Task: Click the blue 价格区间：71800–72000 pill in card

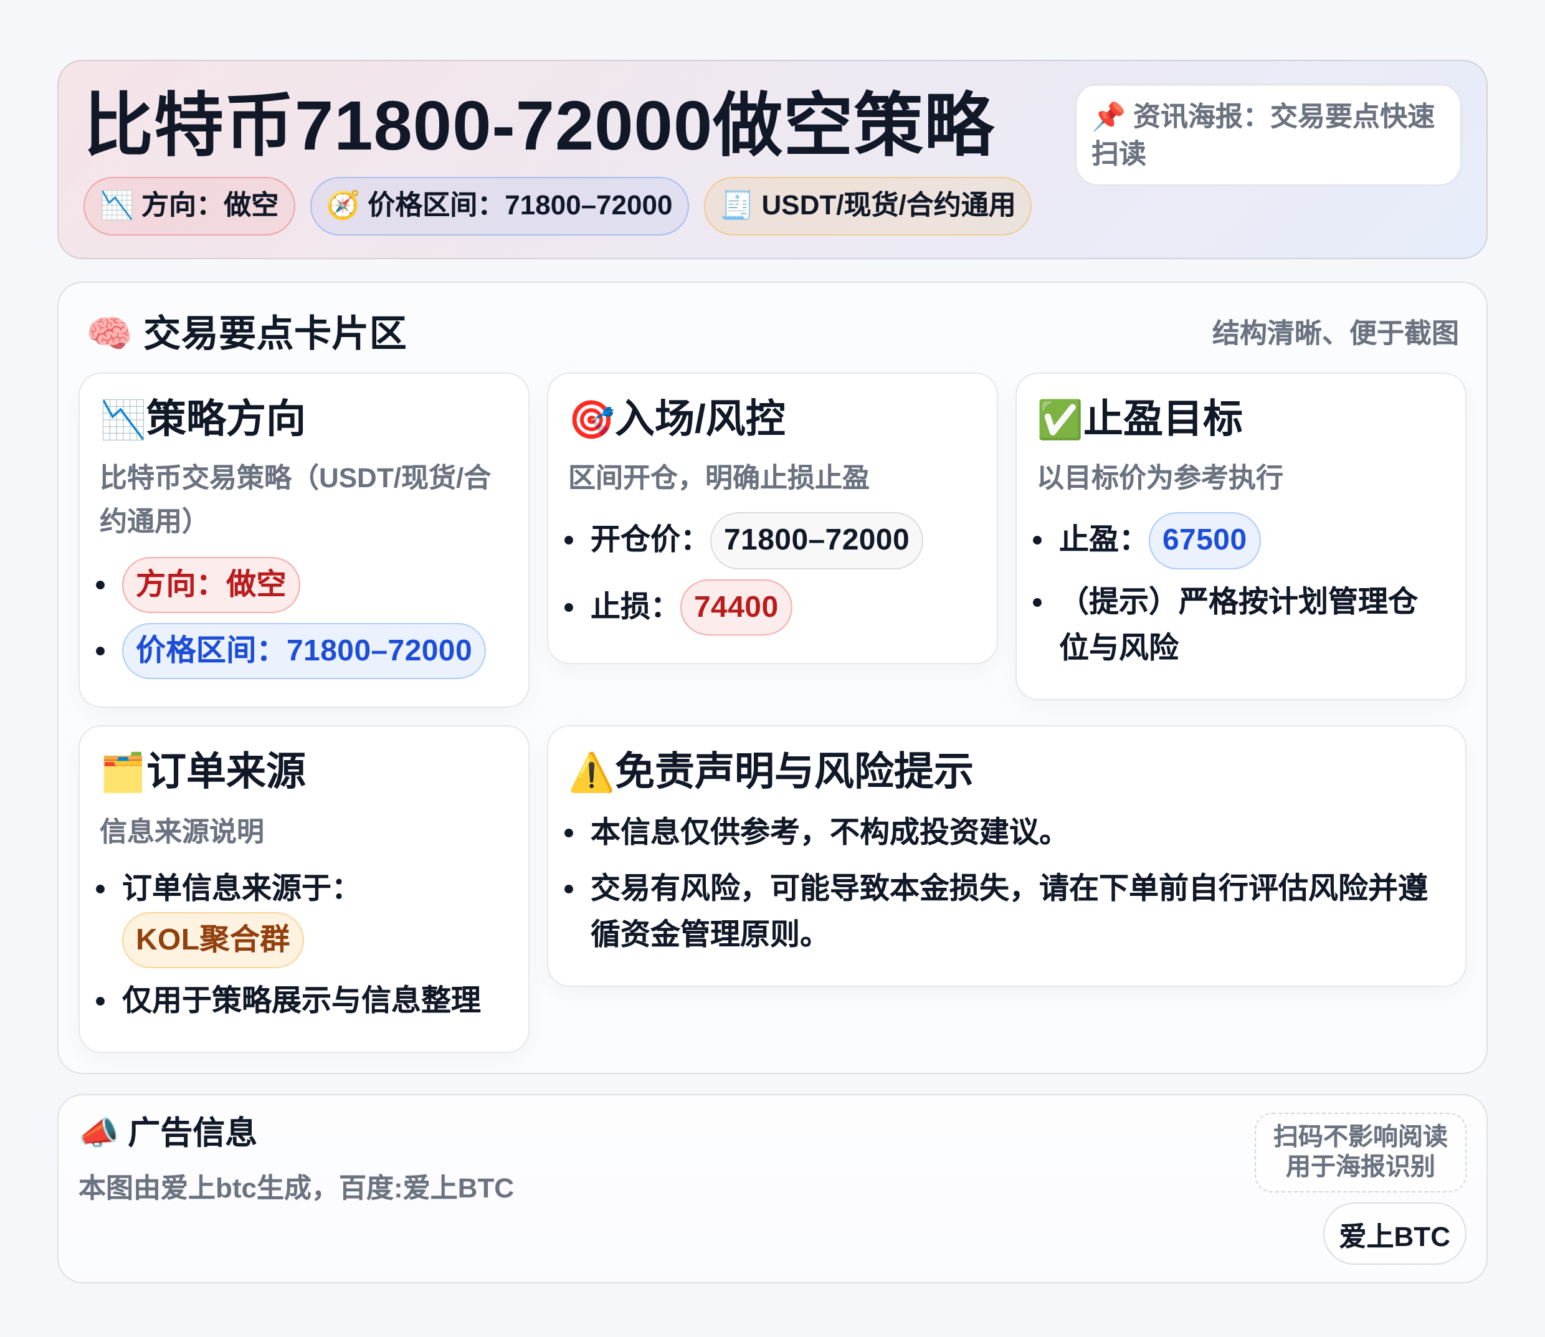Action: tap(303, 650)
